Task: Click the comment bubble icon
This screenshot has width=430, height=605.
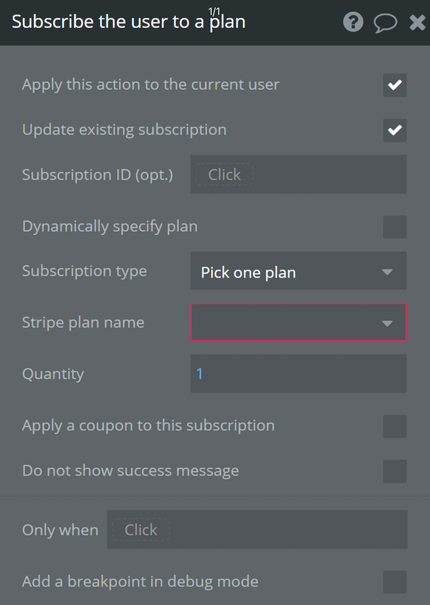Action: [385, 22]
